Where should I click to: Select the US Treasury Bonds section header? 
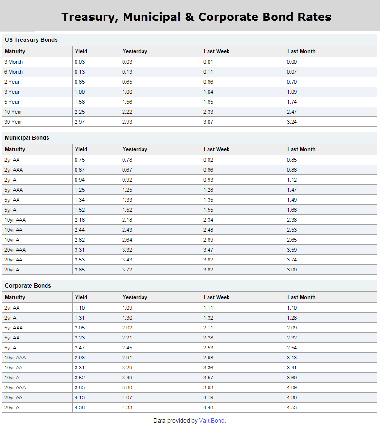pos(31,40)
